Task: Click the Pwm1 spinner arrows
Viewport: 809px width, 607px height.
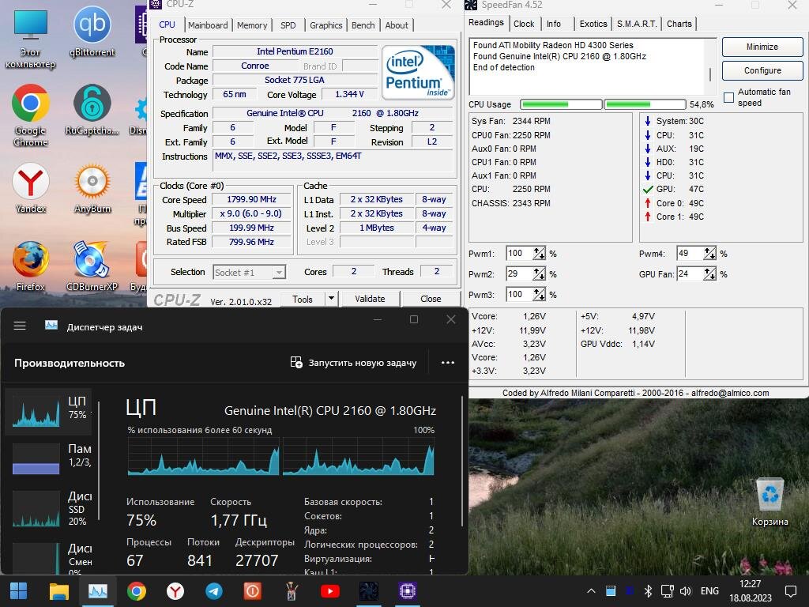Action: tap(539, 254)
